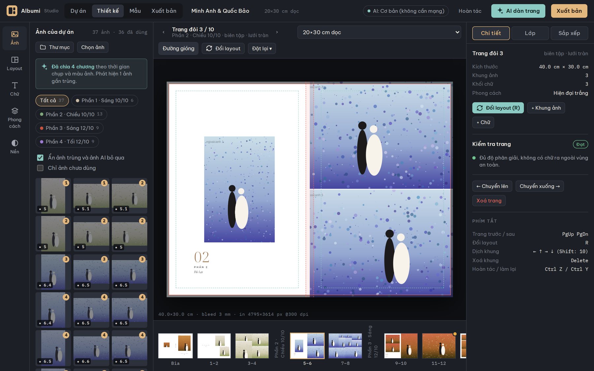Filter photos by Phần 3 · Sáng 12/10

coord(69,128)
